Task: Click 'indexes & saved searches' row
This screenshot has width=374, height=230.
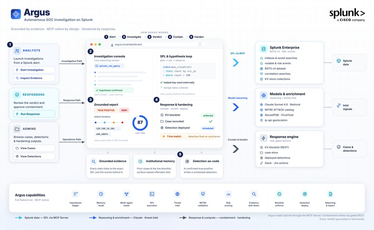Action: coord(278,58)
